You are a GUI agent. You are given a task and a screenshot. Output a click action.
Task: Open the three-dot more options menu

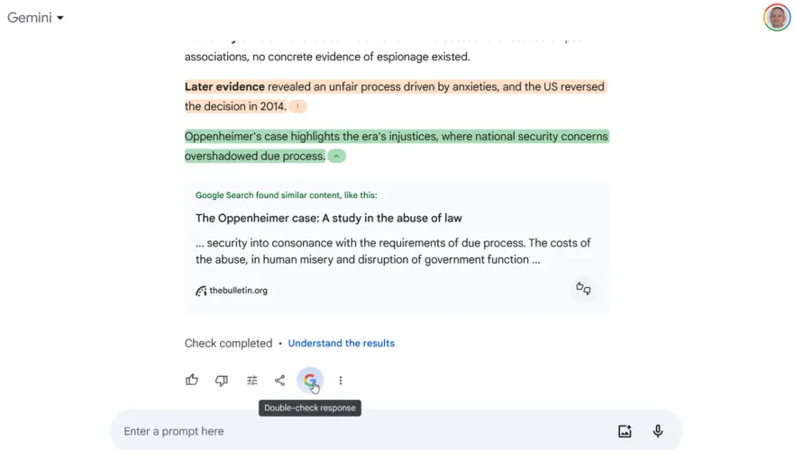341,381
